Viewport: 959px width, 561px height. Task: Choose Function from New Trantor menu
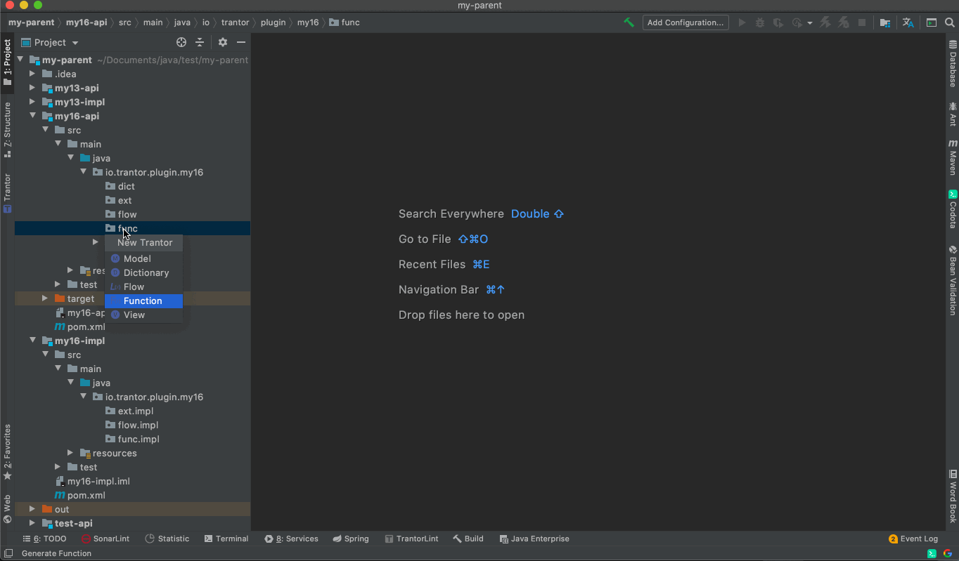click(x=143, y=301)
